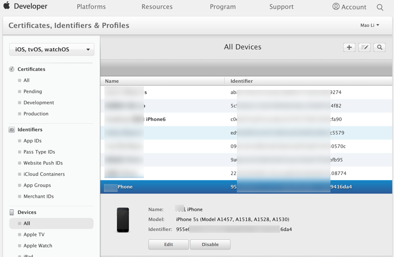The width and height of the screenshot is (394, 257).
Task: Open the Resources menu
Action: click(157, 7)
